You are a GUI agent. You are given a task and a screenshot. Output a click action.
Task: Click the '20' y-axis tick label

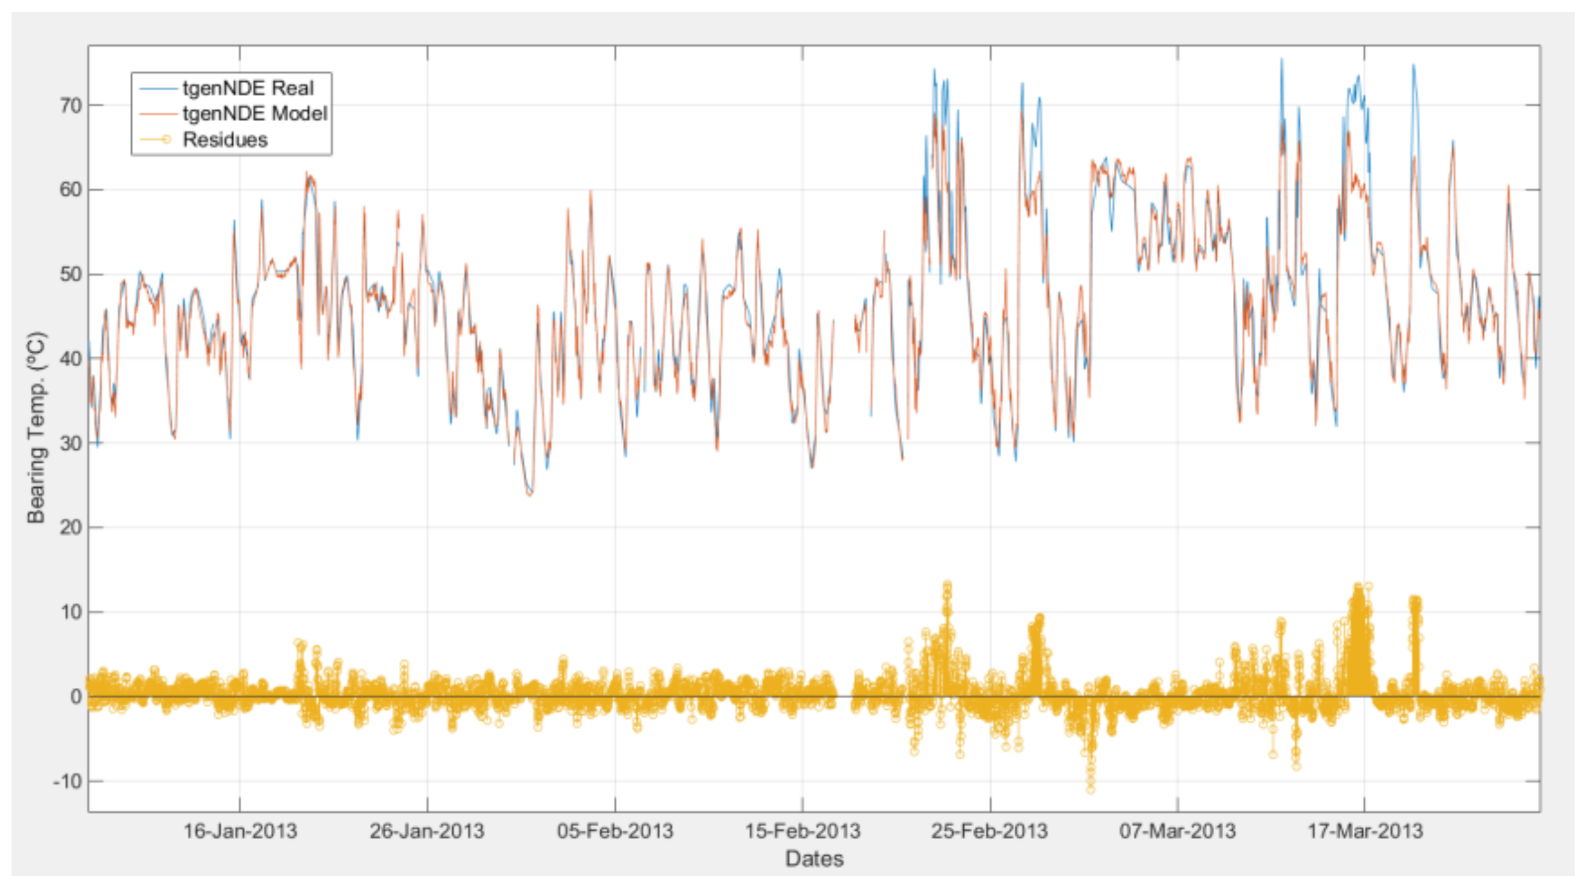tap(71, 528)
